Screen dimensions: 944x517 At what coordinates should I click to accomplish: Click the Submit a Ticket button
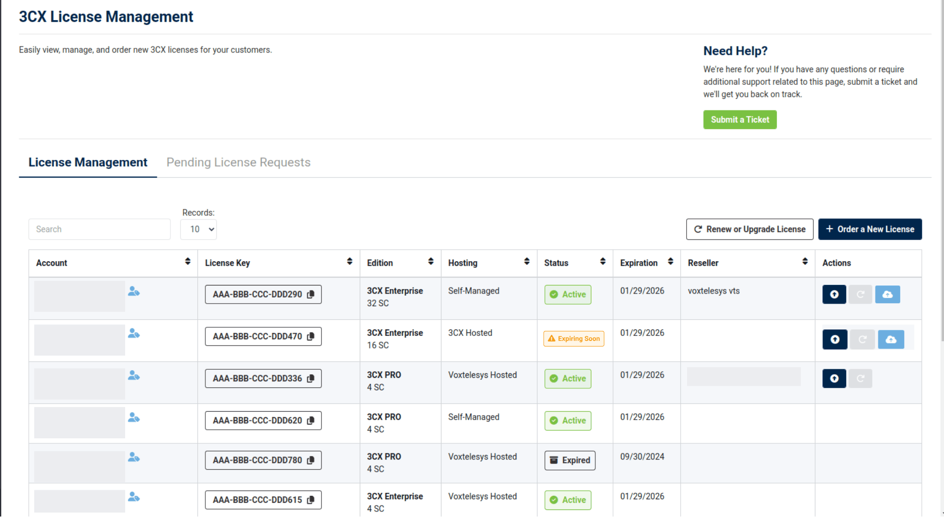click(x=740, y=120)
